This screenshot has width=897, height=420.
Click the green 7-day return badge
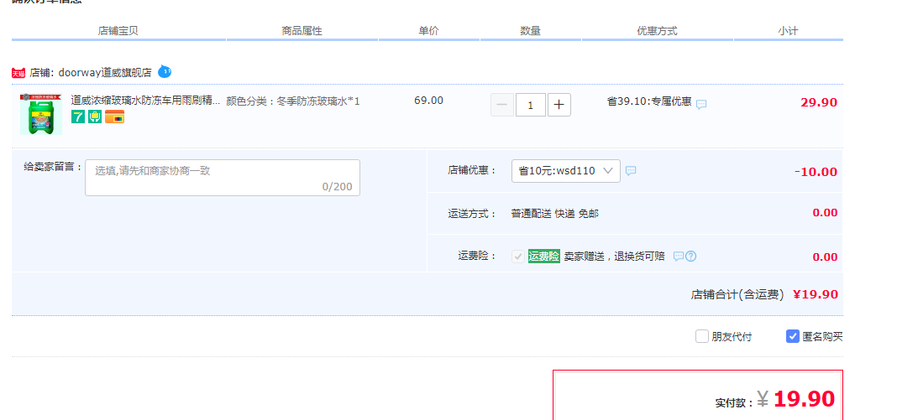(78, 117)
